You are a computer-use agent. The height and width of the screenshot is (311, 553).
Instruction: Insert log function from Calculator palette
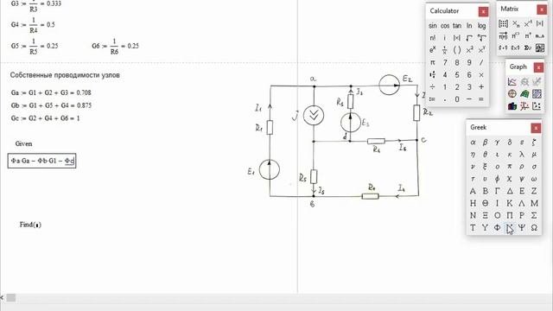click(x=481, y=26)
